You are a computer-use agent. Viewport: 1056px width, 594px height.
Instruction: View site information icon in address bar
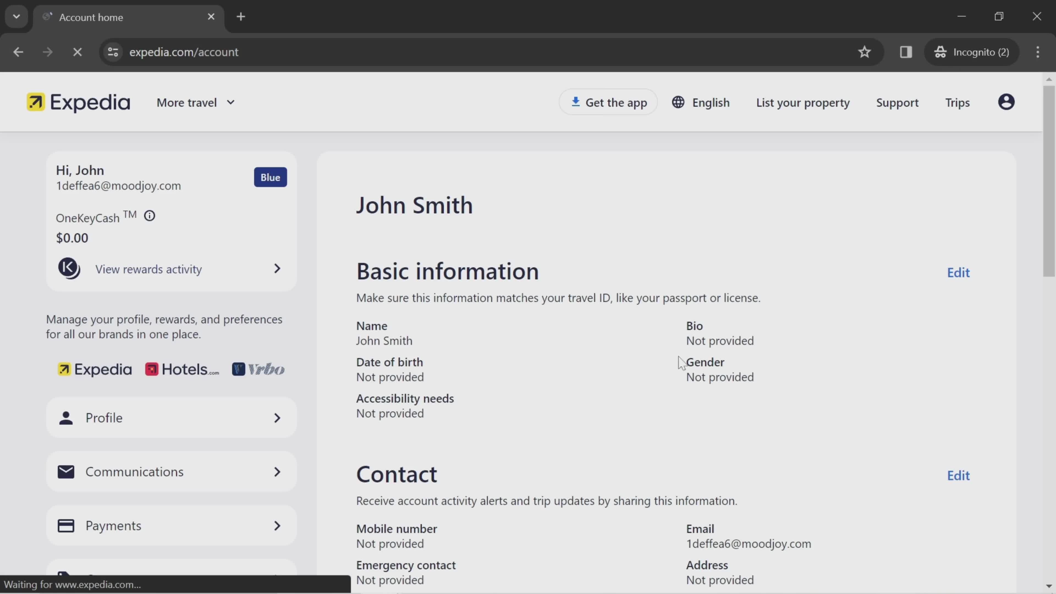(113, 52)
